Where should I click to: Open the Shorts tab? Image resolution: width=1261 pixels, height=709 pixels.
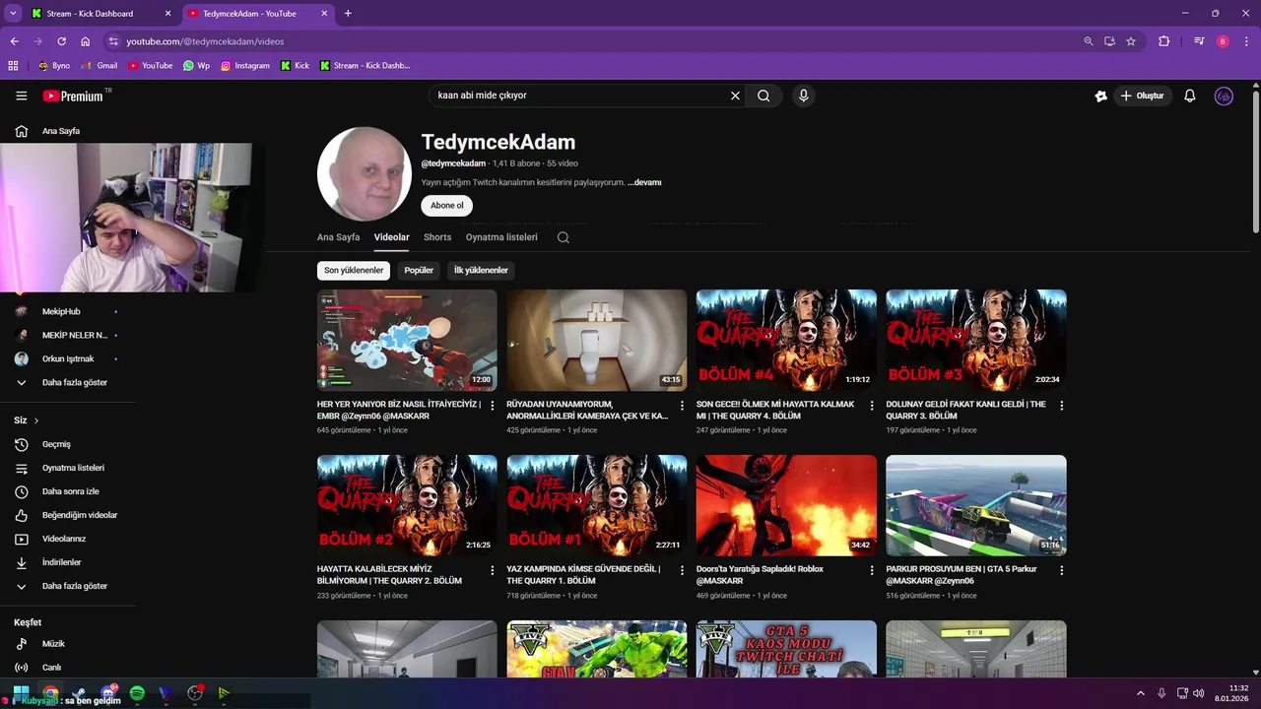[x=437, y=237]
